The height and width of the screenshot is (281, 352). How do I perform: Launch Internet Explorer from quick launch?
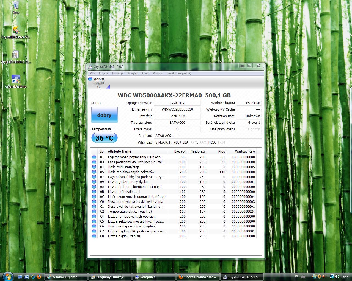coord(33,277)
